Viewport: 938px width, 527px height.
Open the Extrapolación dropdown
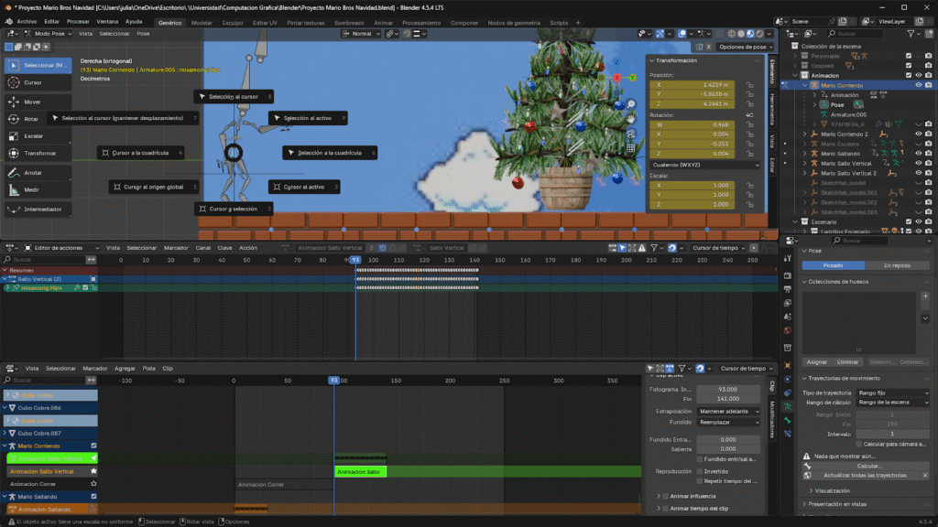(x=728, y=411)
